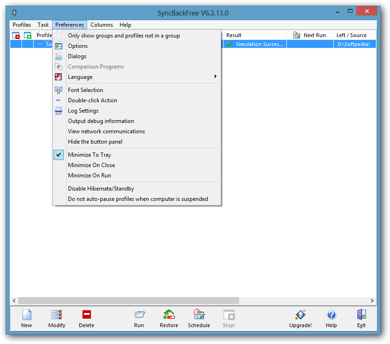Click the Exit door icon

tap(361, 314)
